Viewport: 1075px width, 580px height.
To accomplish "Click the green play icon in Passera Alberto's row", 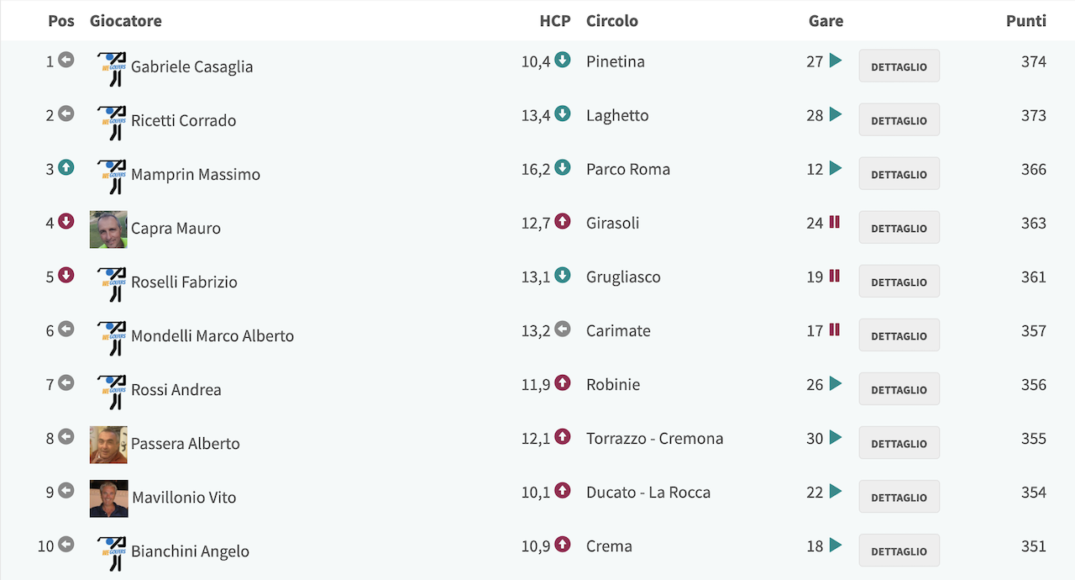I will pos(835,437).
